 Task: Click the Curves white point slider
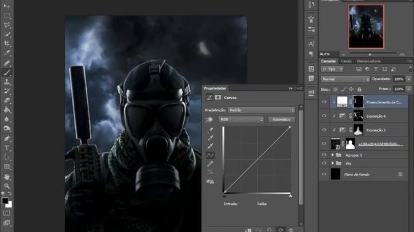click(x=290, y=196)
